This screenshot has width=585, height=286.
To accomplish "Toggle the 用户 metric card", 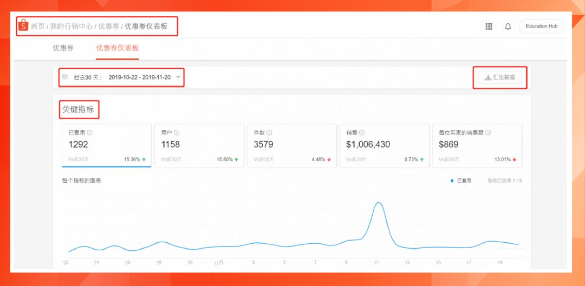I will 199,145.
